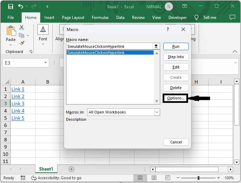The width and height of the screenshot is (241, 183).
Task: Click the Macro name input field
Action: click(109, 46)
